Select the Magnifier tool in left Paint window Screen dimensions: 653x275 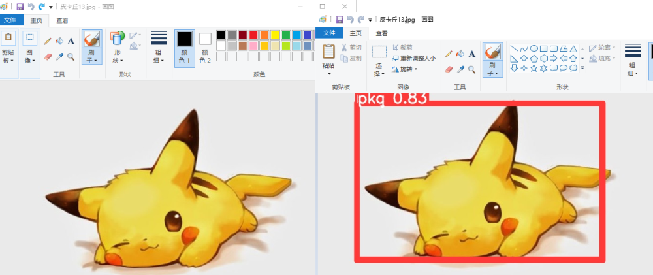[71, 56]
